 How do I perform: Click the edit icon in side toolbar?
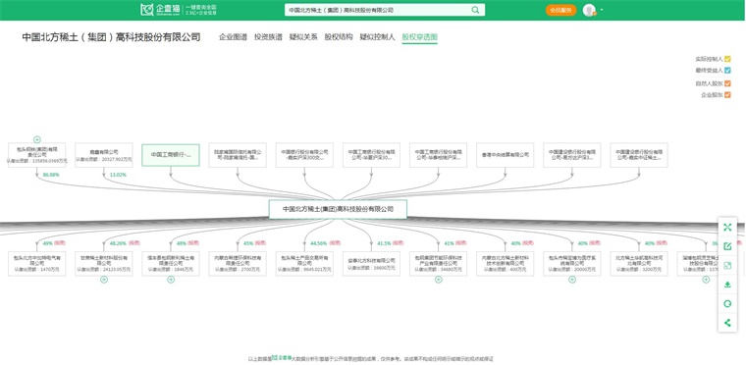[727, 246]
